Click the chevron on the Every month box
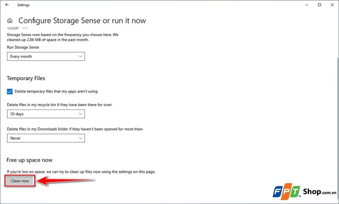The image size is (339, 204). 81,56
